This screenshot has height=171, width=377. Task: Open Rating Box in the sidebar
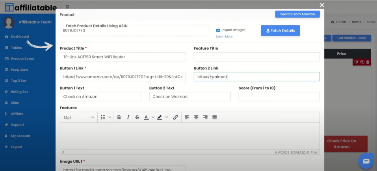19,92
